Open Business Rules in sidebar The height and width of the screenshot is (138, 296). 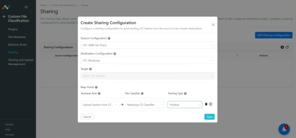click(x=17, y=45)
